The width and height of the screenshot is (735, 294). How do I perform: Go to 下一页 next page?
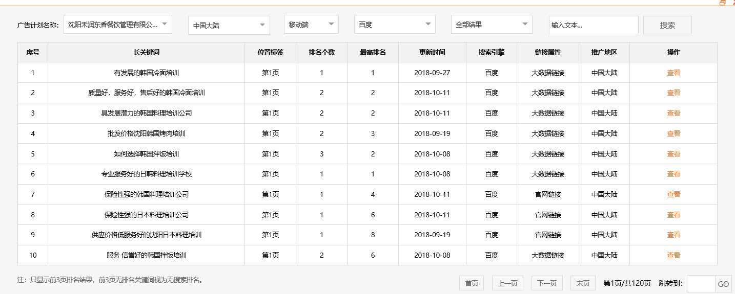coord(546,283)
